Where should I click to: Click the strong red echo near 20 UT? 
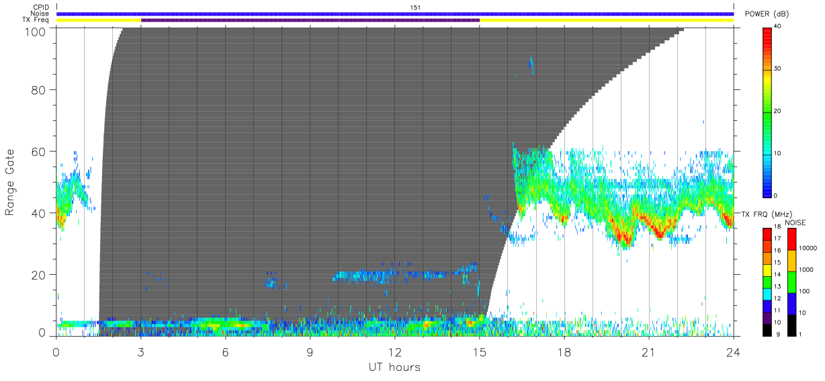tap(623, 237)
